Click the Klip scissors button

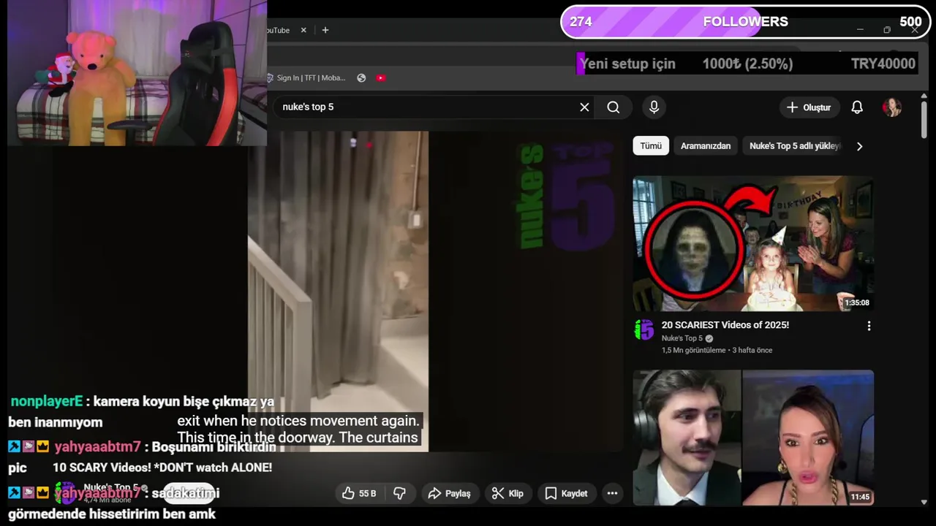[507, 493]
